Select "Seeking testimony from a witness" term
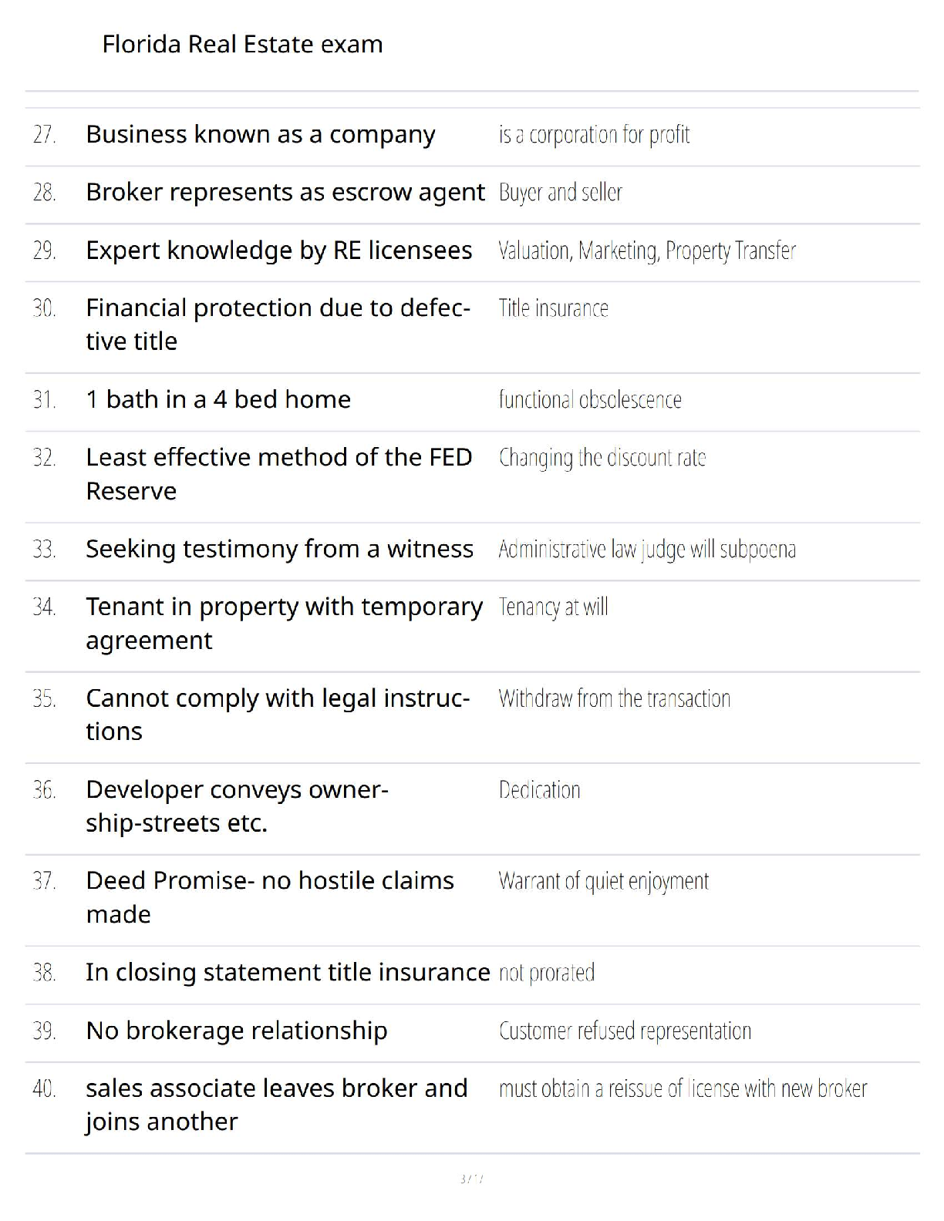Viewport: 944px width, 1221px height. [x=279, y=549]
